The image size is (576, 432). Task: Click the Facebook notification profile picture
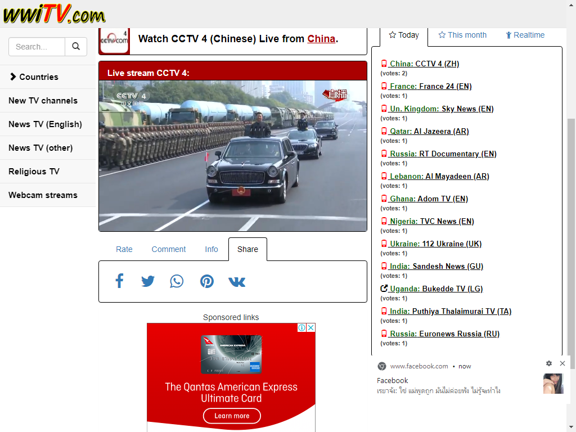[553, 384]
